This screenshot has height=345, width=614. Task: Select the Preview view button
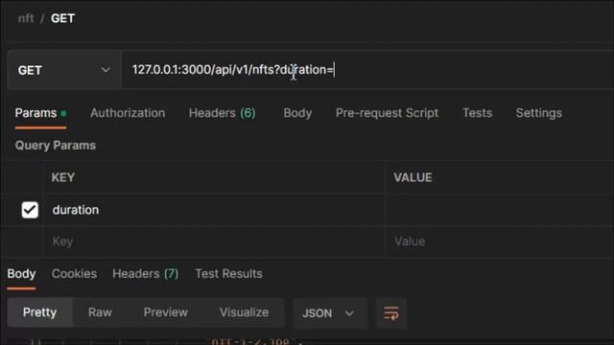click(x=166, y=312)
